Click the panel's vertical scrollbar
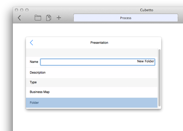The height and width of the screenshot is (131, 183). click(159, 78)
